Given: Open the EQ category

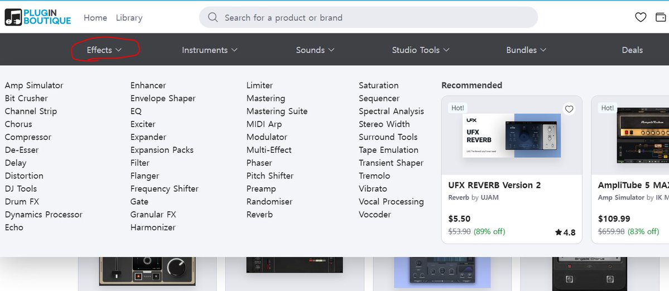Looking at the screenshot, I should pos(136,111).
